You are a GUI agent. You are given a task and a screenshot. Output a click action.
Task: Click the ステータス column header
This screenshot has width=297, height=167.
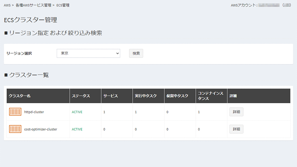tap(85, 96)
